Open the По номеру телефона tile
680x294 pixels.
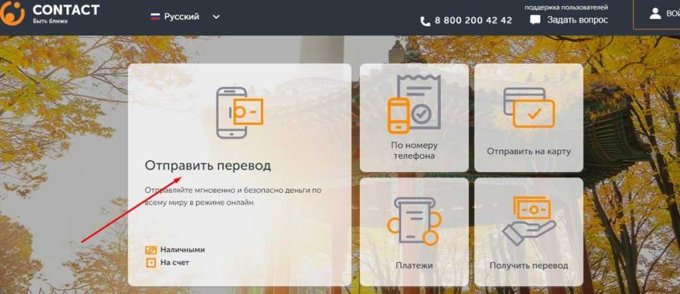414,118
